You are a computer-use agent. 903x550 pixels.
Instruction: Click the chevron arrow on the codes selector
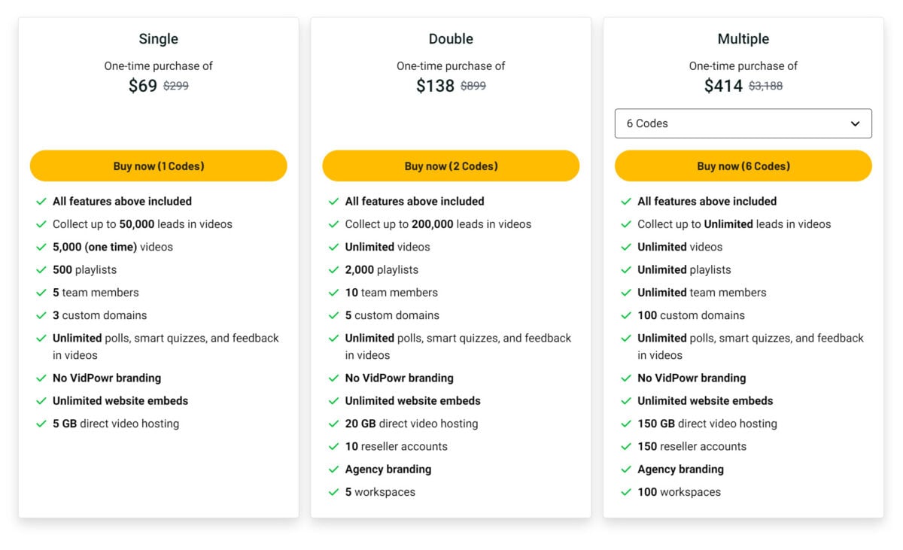pyautogui.click(x=856, y=123)
